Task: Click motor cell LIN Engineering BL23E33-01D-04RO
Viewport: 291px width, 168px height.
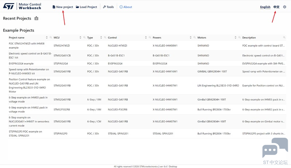Action: [x=218, y=86]
